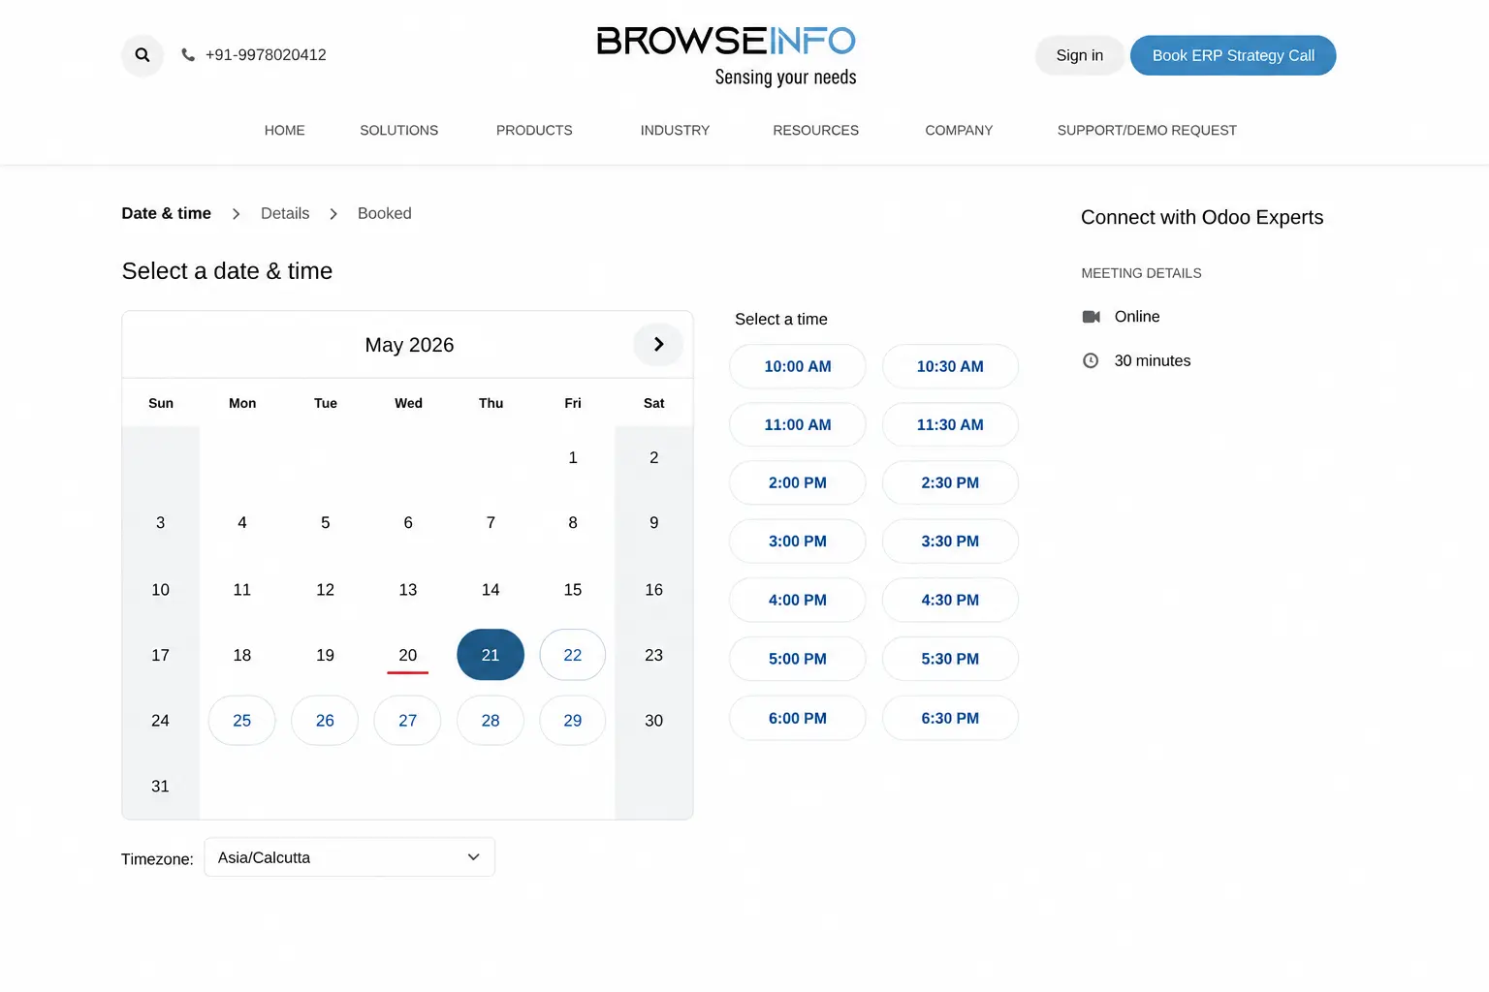
Task: Click the chevron after Date & time
Action: click(x=236, y=214)
